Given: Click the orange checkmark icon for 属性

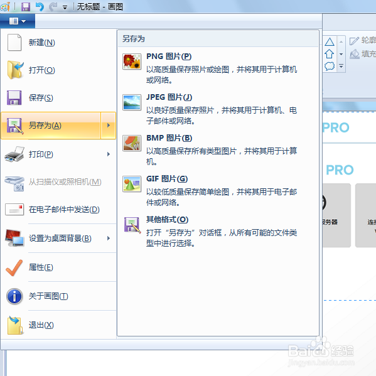Looking at the screenshot, I should [x=14, y=267].
